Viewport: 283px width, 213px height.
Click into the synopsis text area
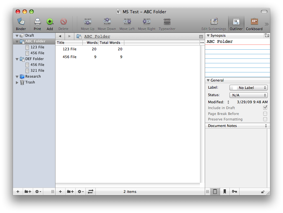238,61
